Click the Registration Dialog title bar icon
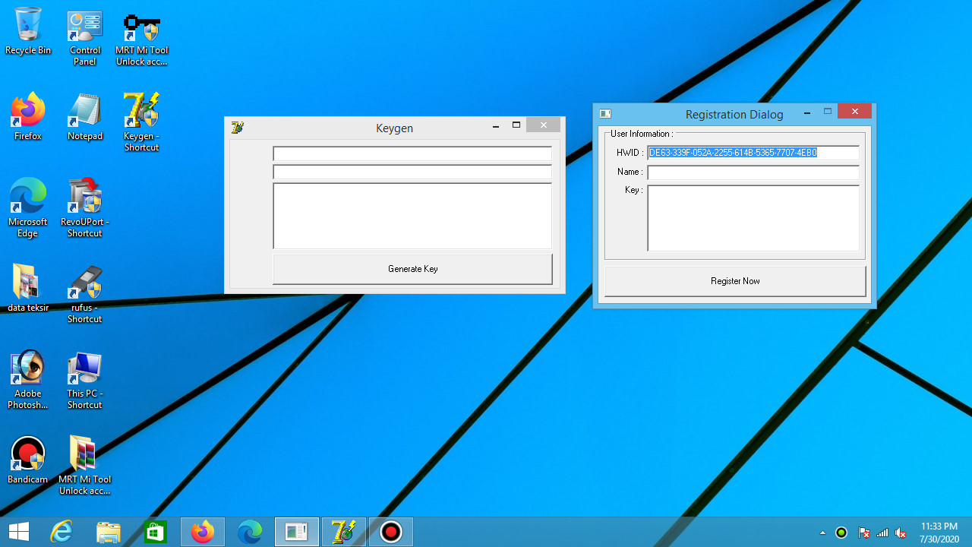This screenshot has height=547, width=972. pyautogui.click(x=605, y=114)
